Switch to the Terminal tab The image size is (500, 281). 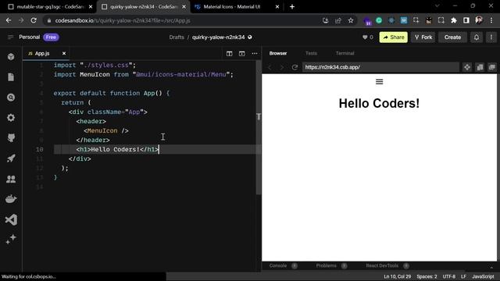(345, 53)
